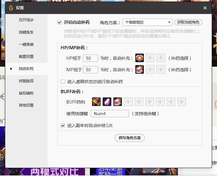Click the MP potion purple bottle icon

tap(139, 69)
